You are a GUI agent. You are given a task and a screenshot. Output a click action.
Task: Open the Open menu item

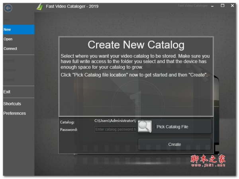click(x=19, y=39)
